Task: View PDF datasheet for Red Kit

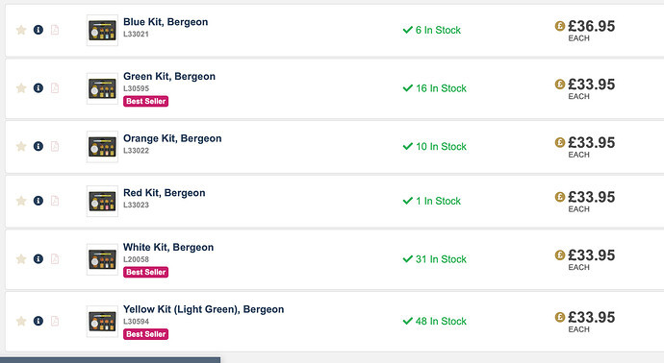Action: point(55,201)
